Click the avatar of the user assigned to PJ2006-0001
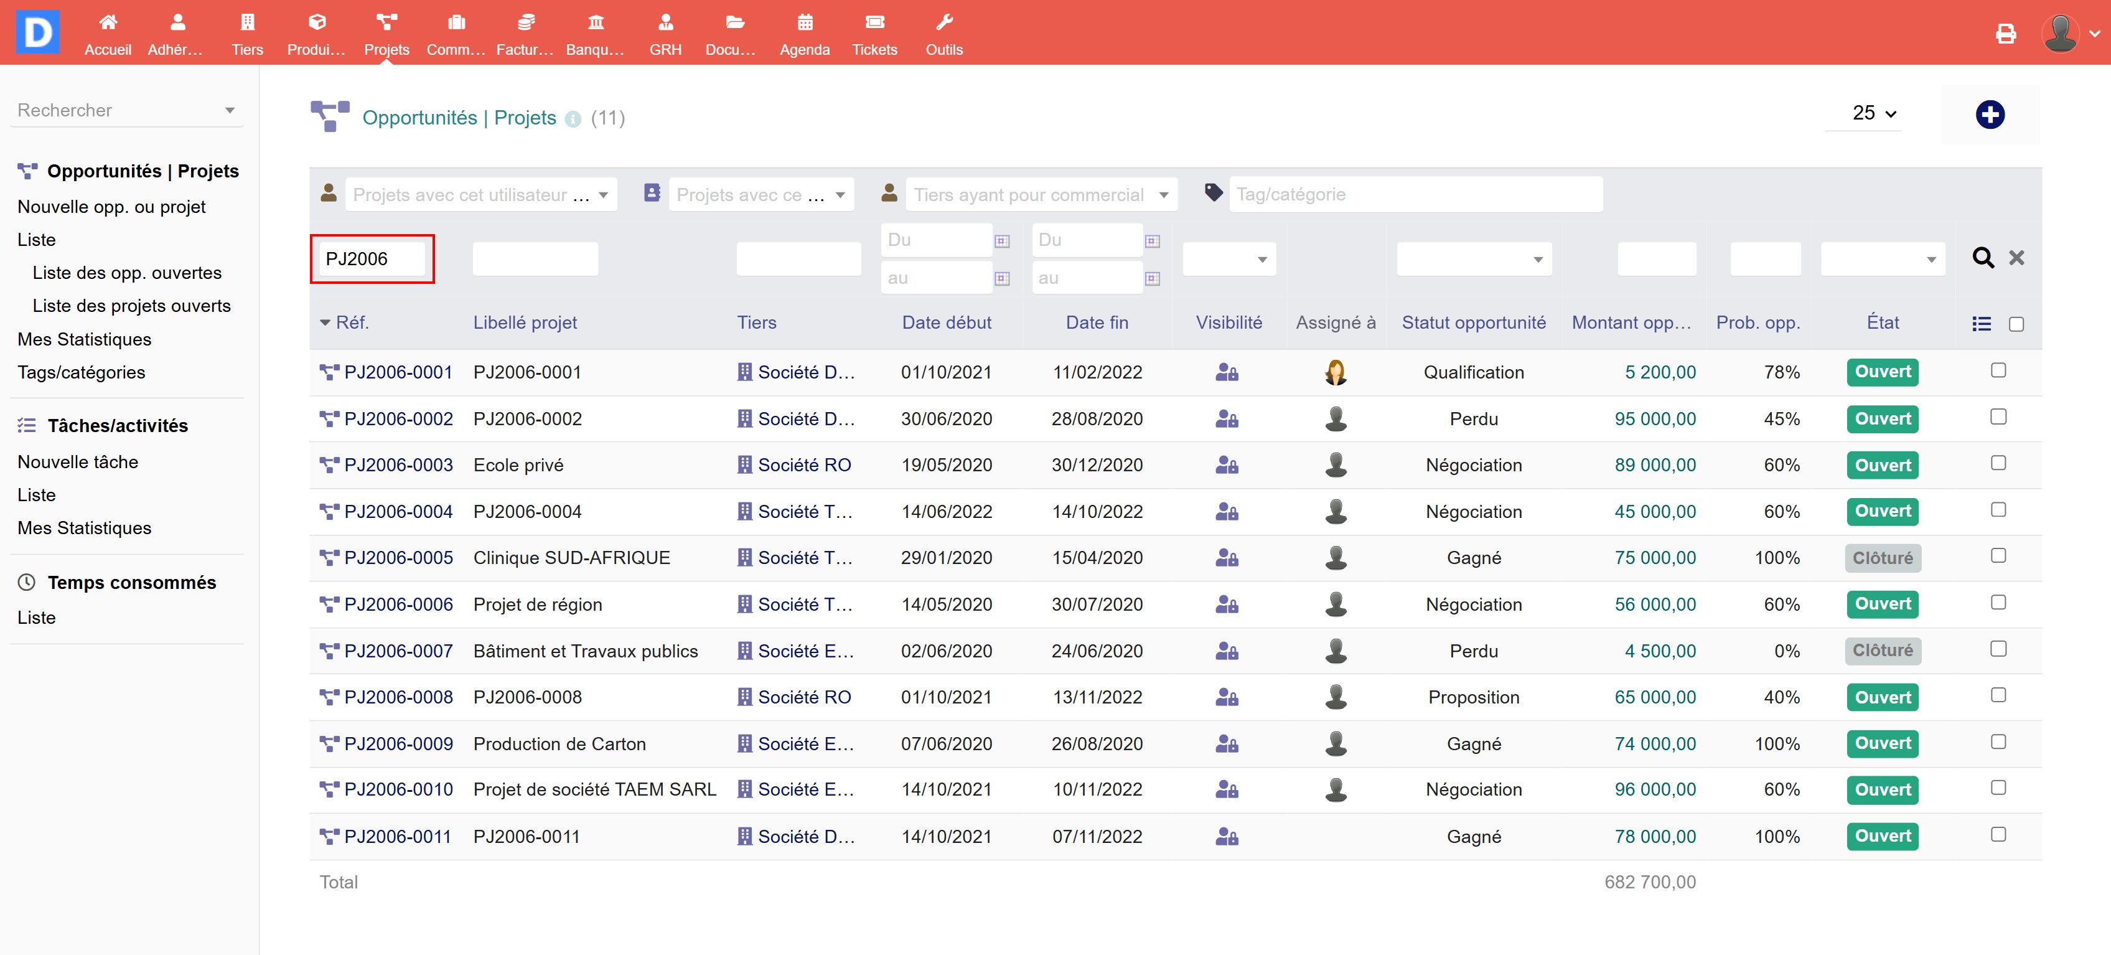The width and height of the screenshot is (2111, 955). tap(1335, 372)
